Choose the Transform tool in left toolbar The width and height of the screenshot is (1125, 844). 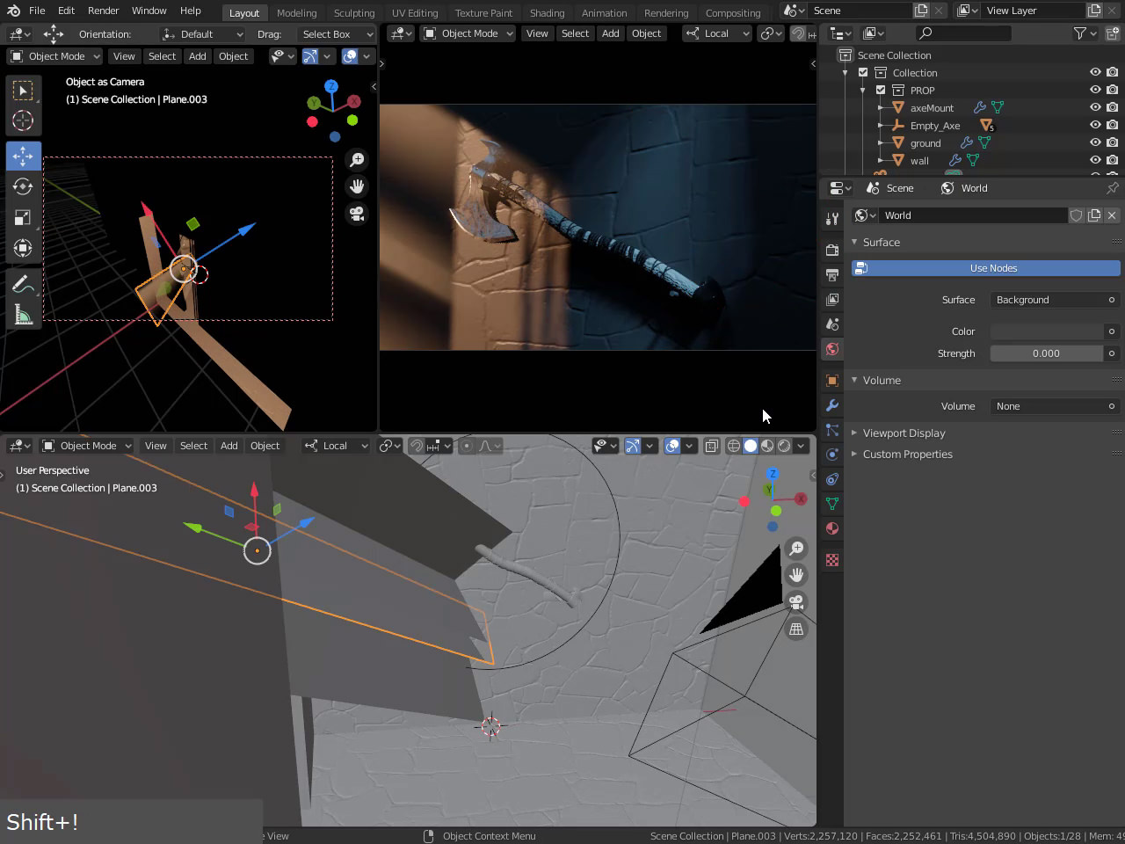point(23,248)
